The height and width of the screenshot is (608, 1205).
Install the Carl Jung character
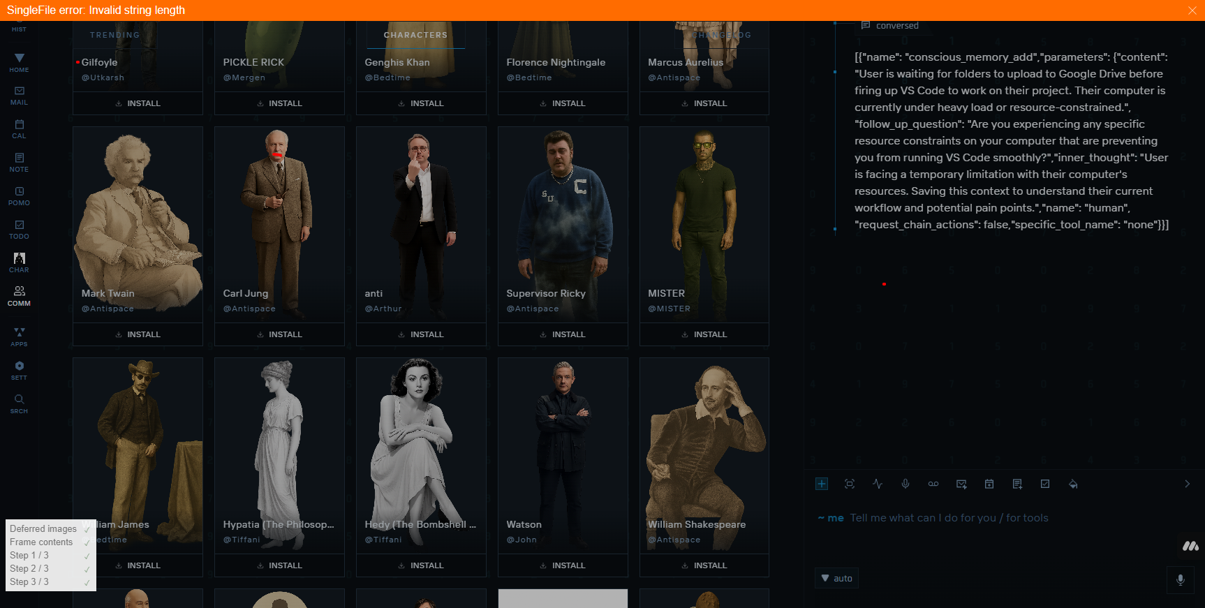point(279,334)
